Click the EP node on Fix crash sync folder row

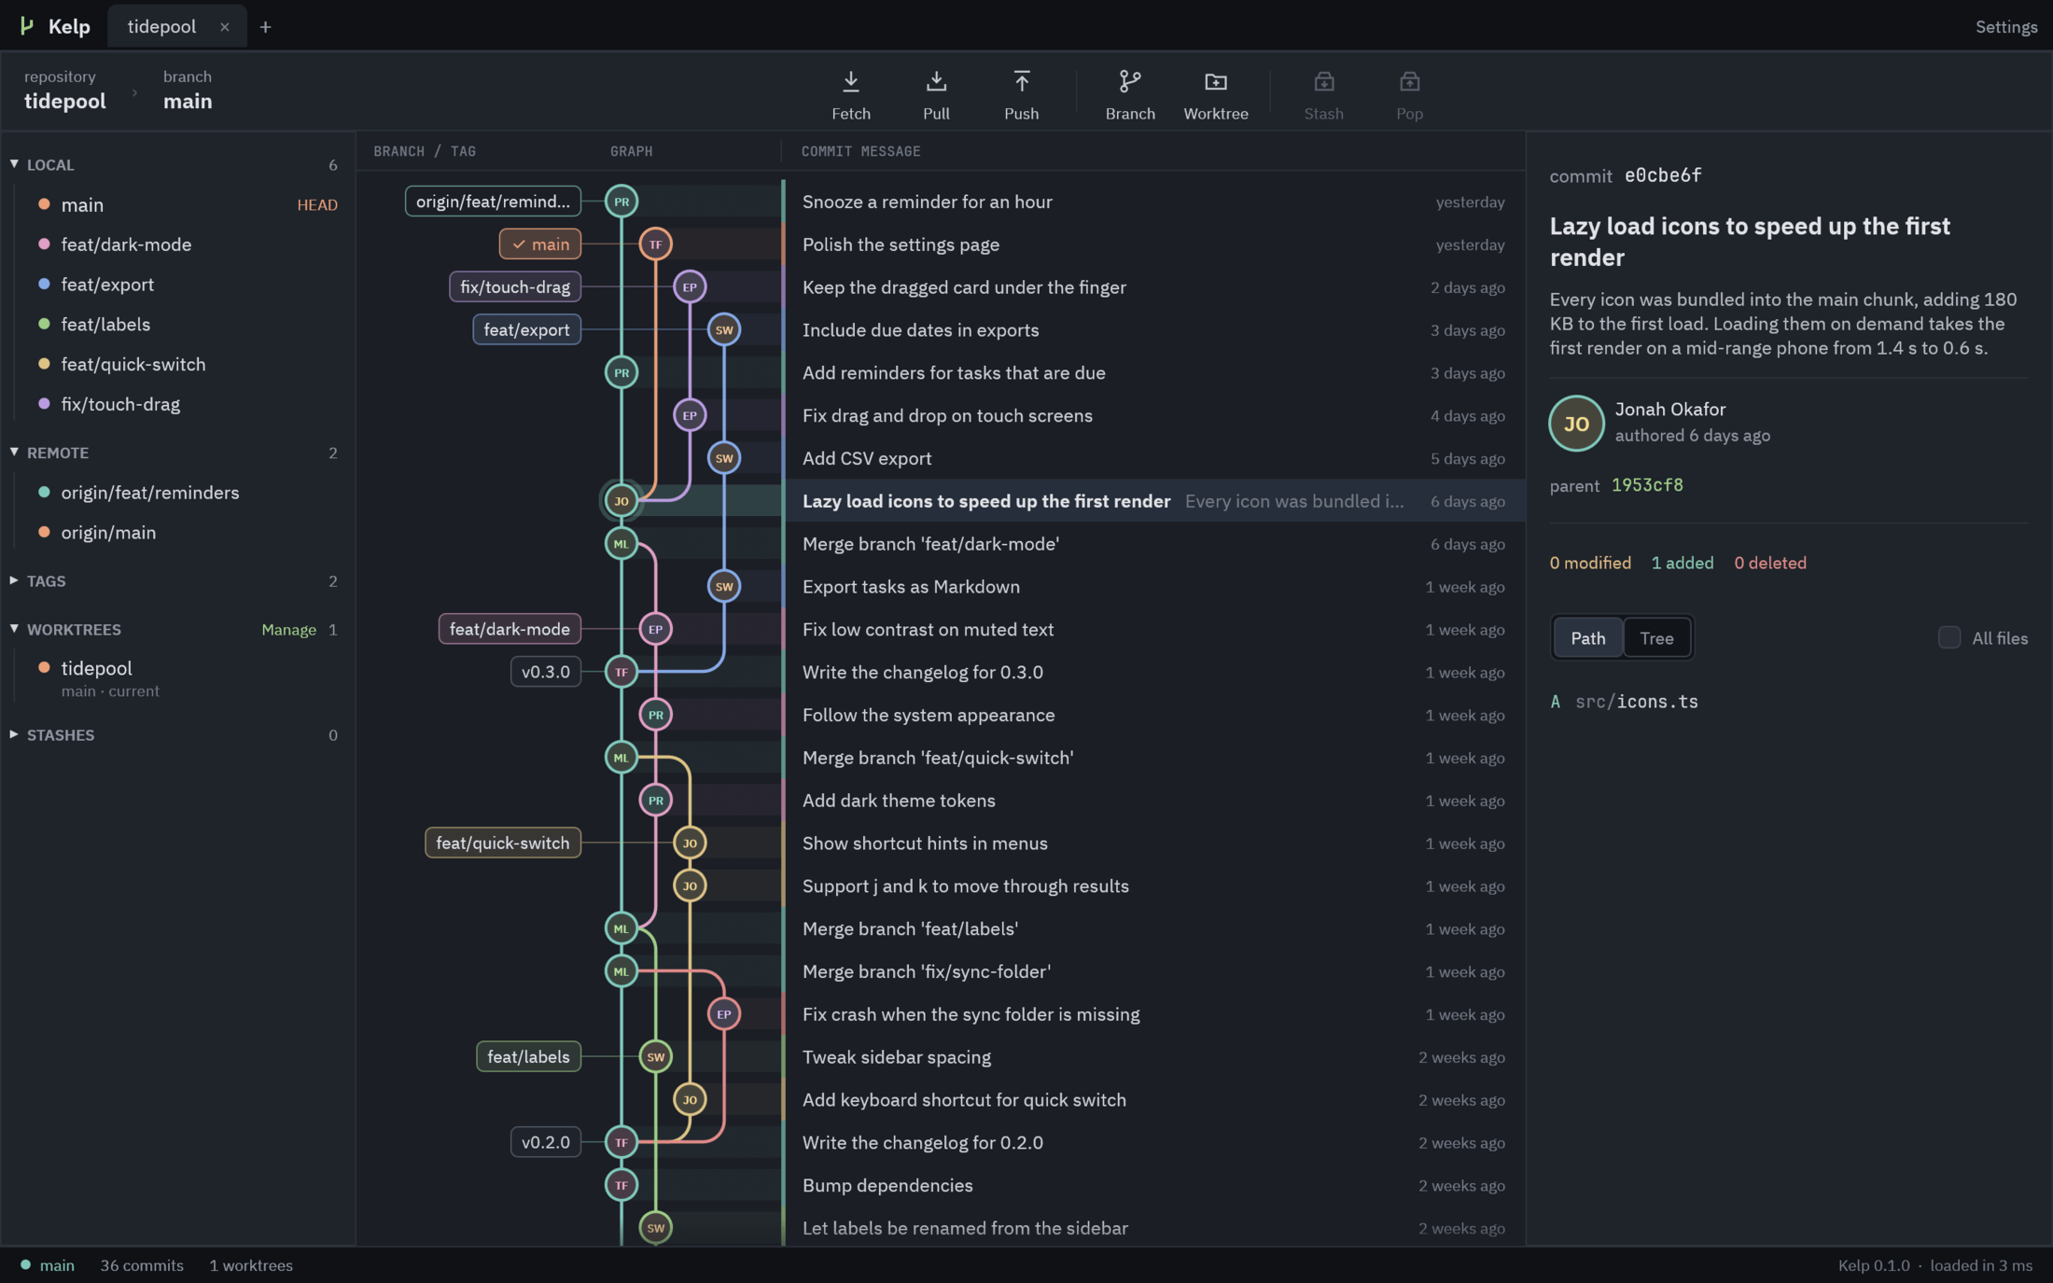click(x=724, y=1014)
